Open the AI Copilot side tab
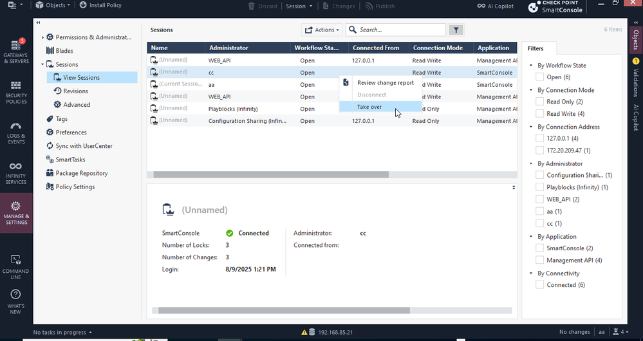 click(636, 118)
